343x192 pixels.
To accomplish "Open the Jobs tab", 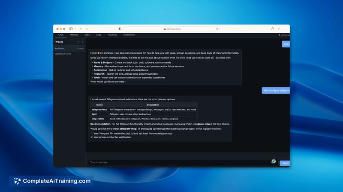I will point(87,35).
